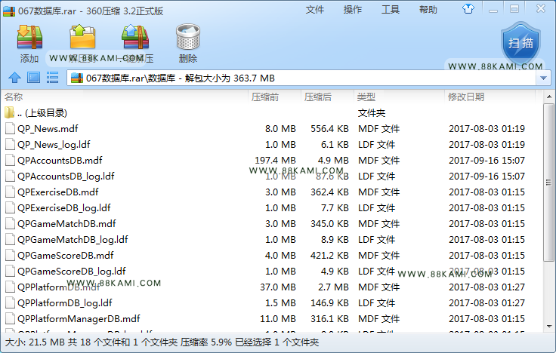Click the scrollbar down arrow
This screenshot has width=556, height=353.
click(548, 327)
